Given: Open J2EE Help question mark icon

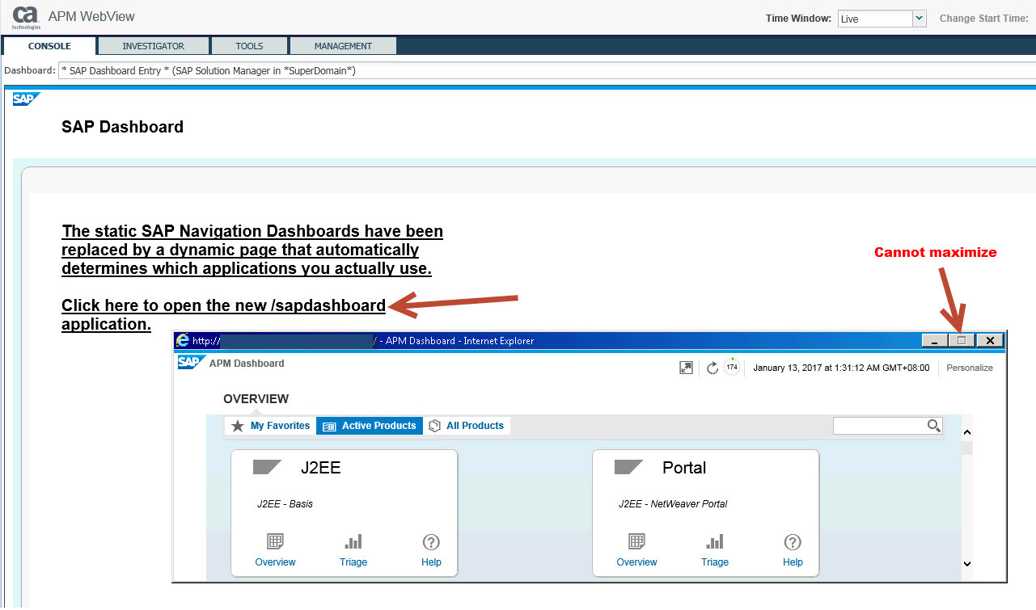Looking at the screenshot, I should (x=431, y=541).
